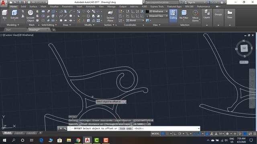Screen dimensions: 257x144
Task: Open the Windows notification center icon
Action: coord(251,140)
